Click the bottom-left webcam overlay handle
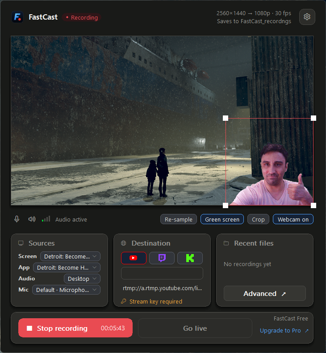Viewport: 326px width, 353px height. point(226,205)
